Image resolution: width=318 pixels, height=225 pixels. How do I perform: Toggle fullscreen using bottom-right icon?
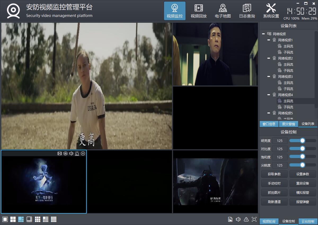pyautogui.click(x=254, y=219)
